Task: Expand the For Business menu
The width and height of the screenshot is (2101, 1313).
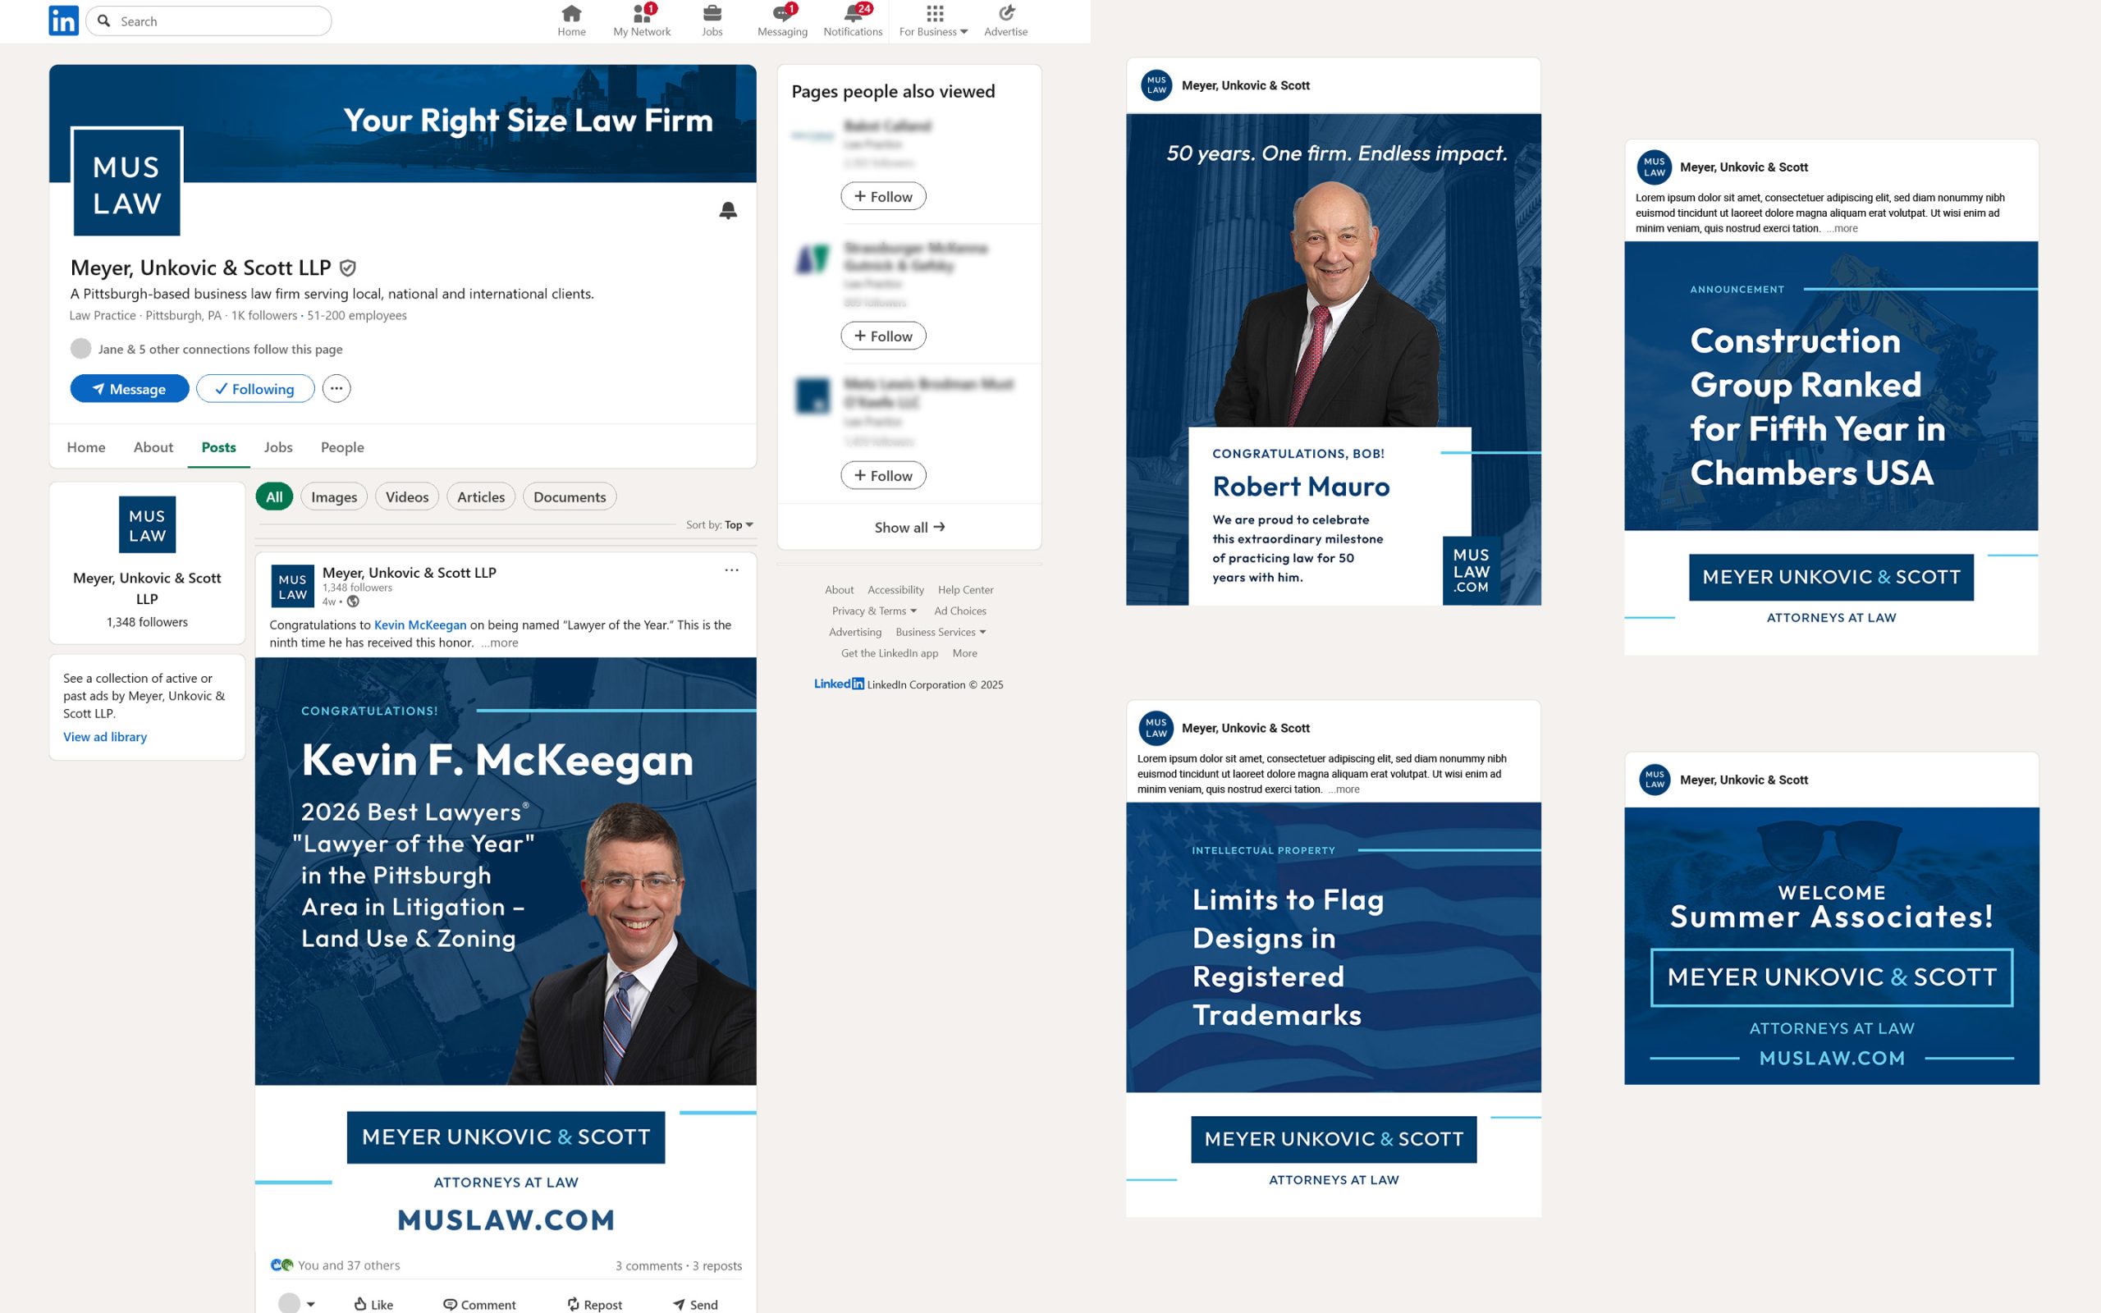Action: pos(933,21)
